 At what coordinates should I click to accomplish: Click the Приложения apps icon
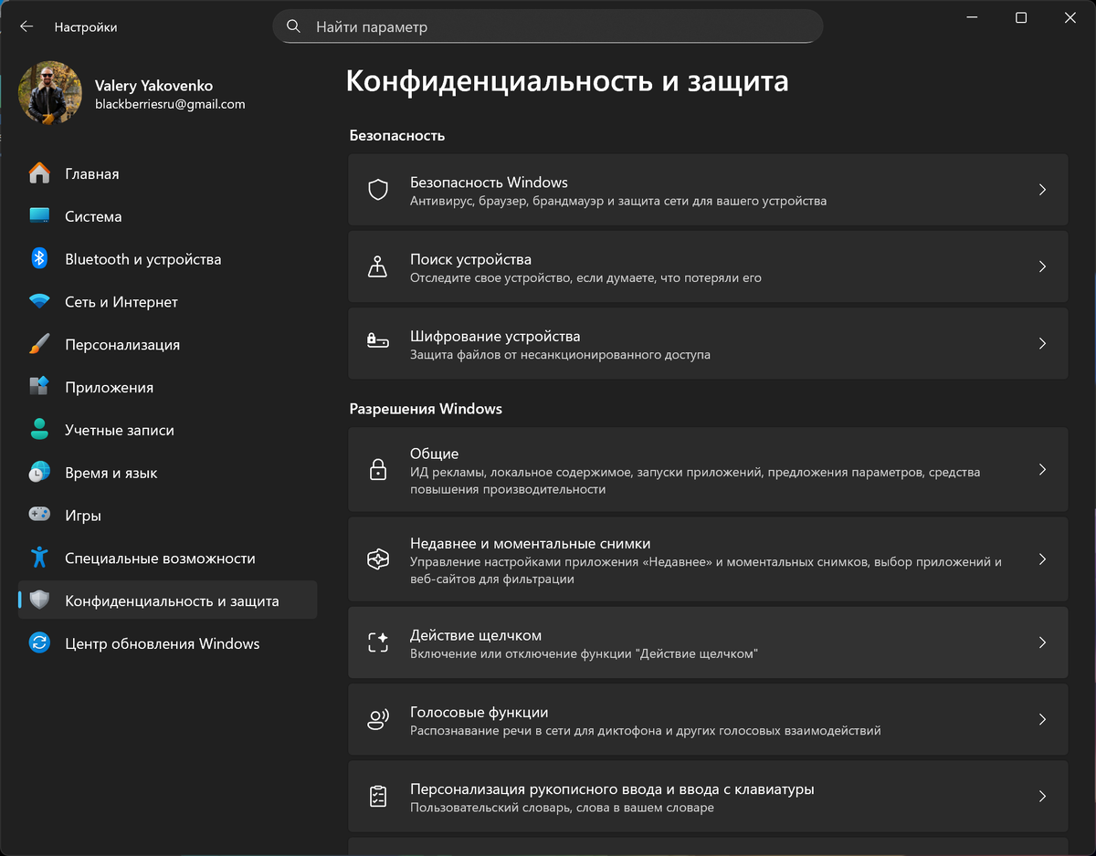pos(39,387)
